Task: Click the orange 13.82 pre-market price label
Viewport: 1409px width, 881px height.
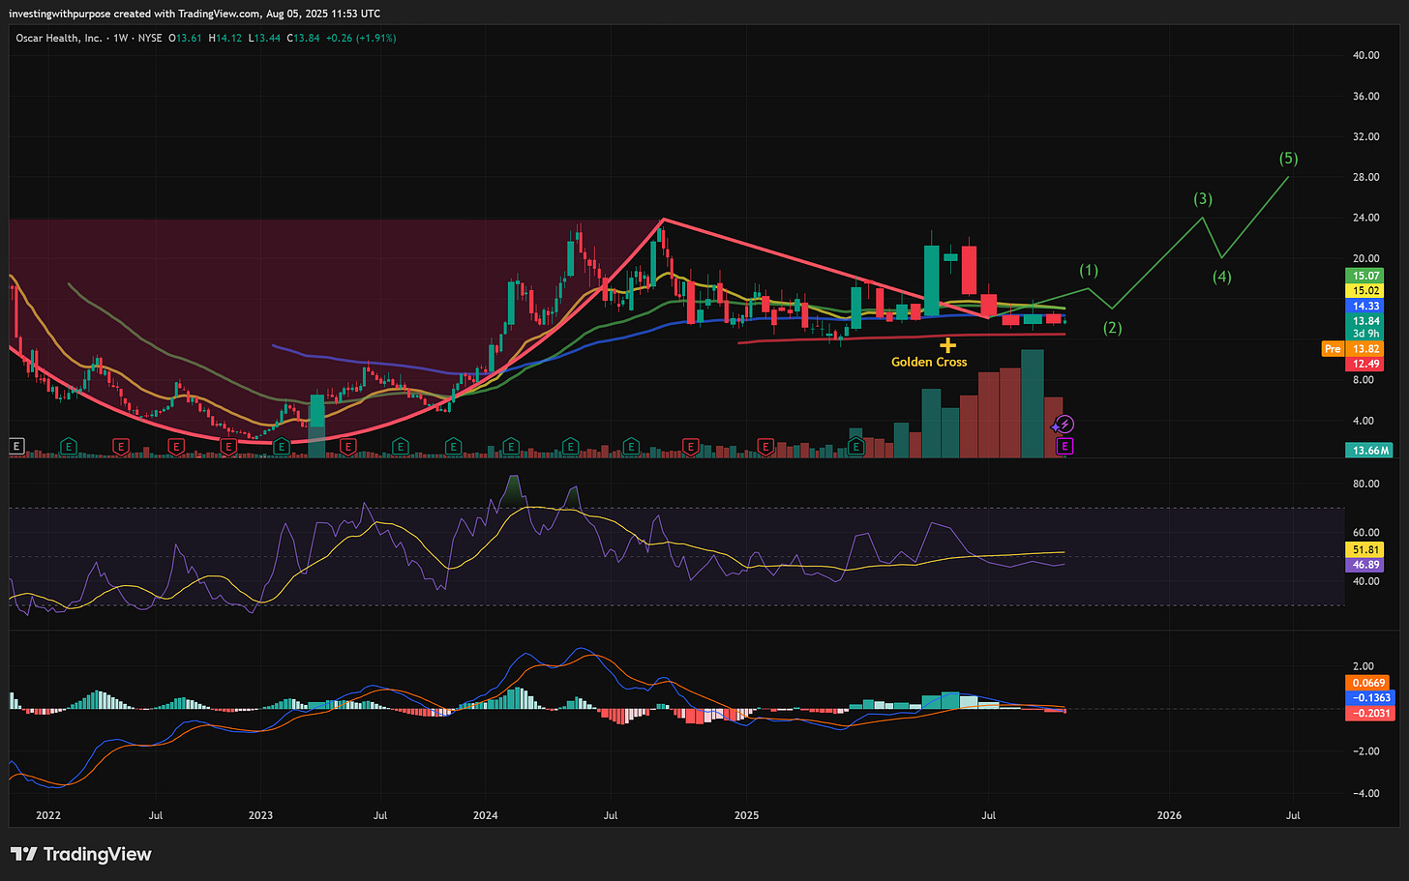Action: coord(1365,348)
